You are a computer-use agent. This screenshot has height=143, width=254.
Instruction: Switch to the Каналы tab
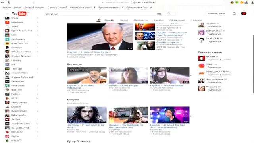159,20
